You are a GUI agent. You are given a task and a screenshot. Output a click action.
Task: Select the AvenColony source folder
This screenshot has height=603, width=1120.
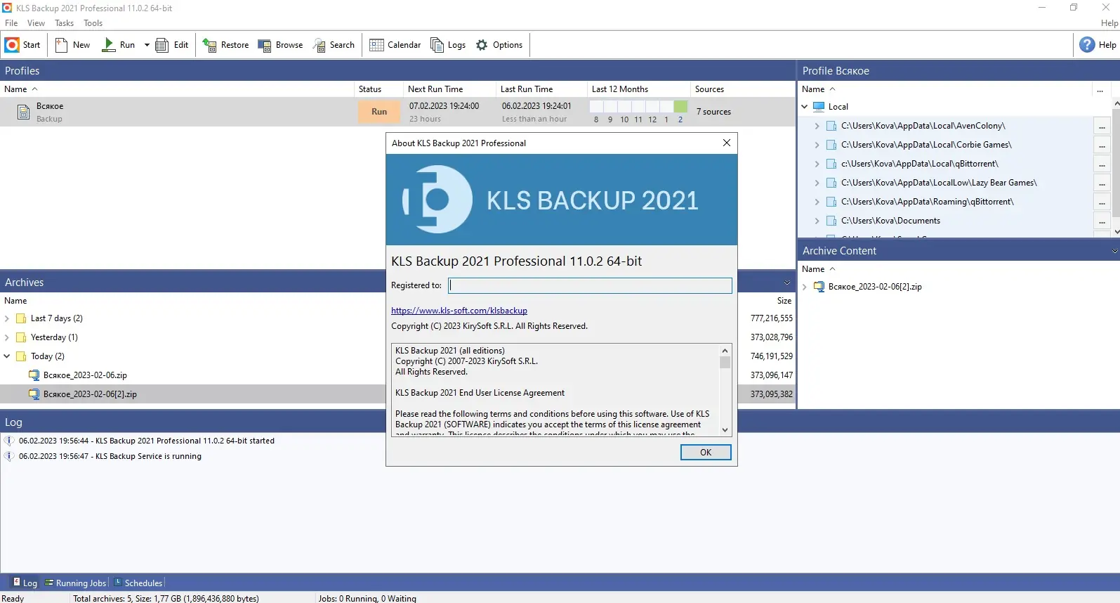(923, 126)
